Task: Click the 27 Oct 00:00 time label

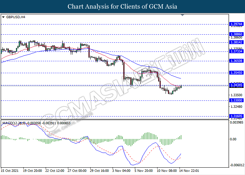Action: coord(77,171)
